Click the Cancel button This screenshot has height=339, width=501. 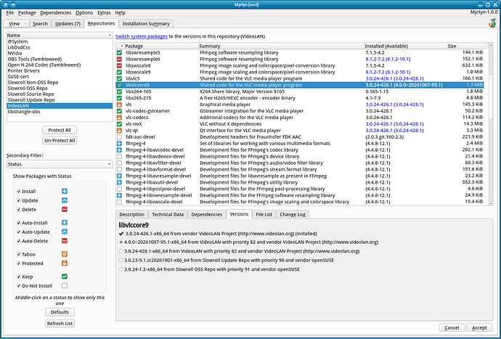tap(452, 327)
